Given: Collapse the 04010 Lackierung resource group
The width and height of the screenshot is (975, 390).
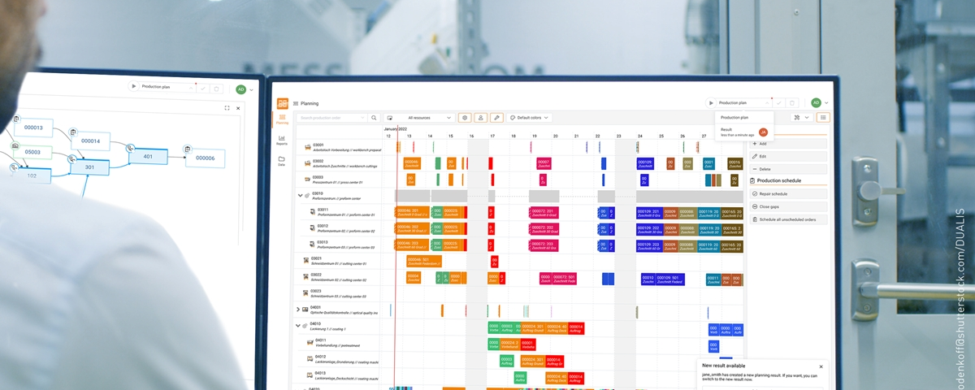Looking at the screenshot, I should click(298, 325).
